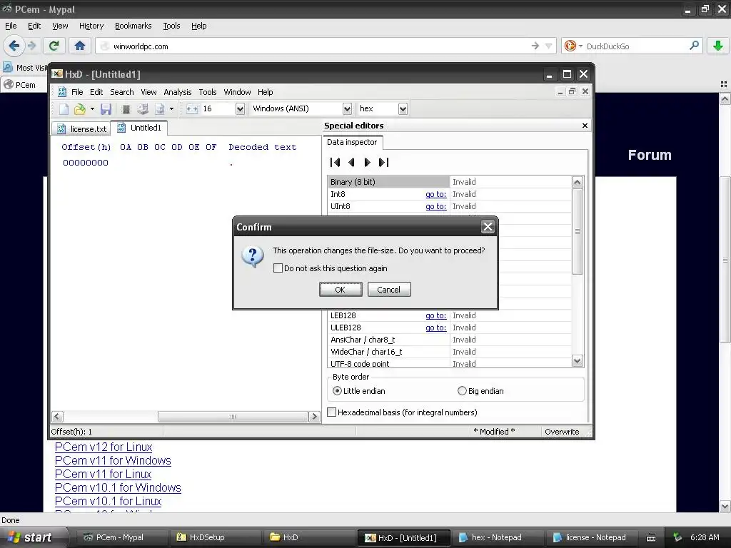
Task: Open PCem v12 for Linux link
Action: pyautogui.click(x=104, y=447)
